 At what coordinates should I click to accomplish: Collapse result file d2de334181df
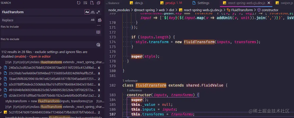pyautogui.click(x=1, y=96)
